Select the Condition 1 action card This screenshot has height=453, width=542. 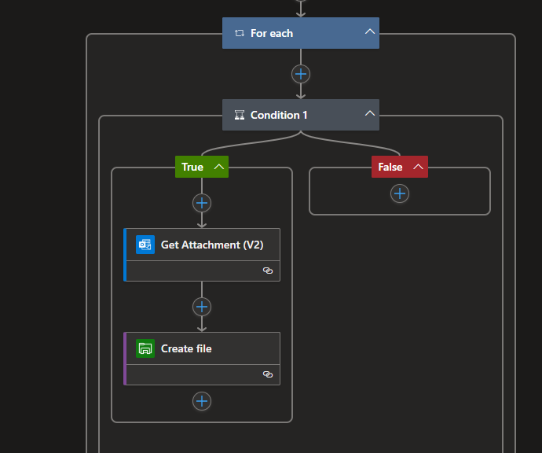click(x=301, y=115)
